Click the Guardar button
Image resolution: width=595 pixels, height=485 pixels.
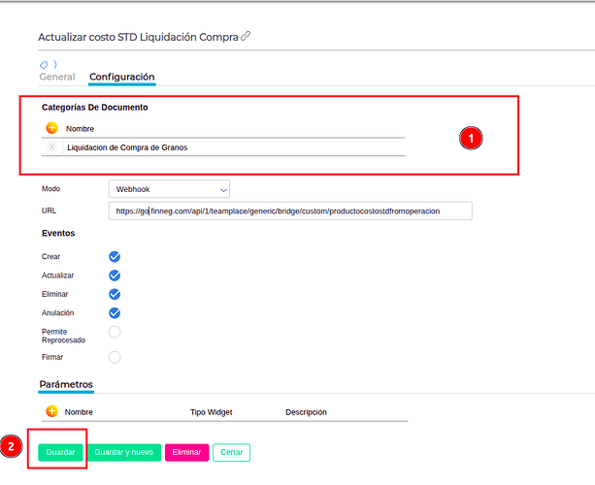[60, 452]
